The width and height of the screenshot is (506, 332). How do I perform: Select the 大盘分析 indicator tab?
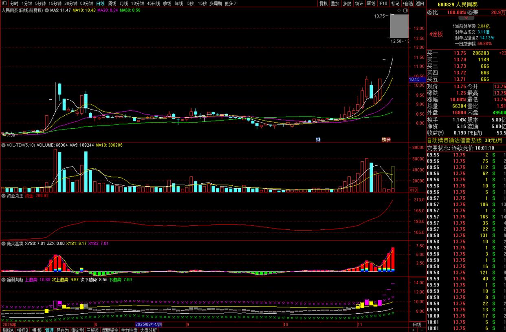148,330
